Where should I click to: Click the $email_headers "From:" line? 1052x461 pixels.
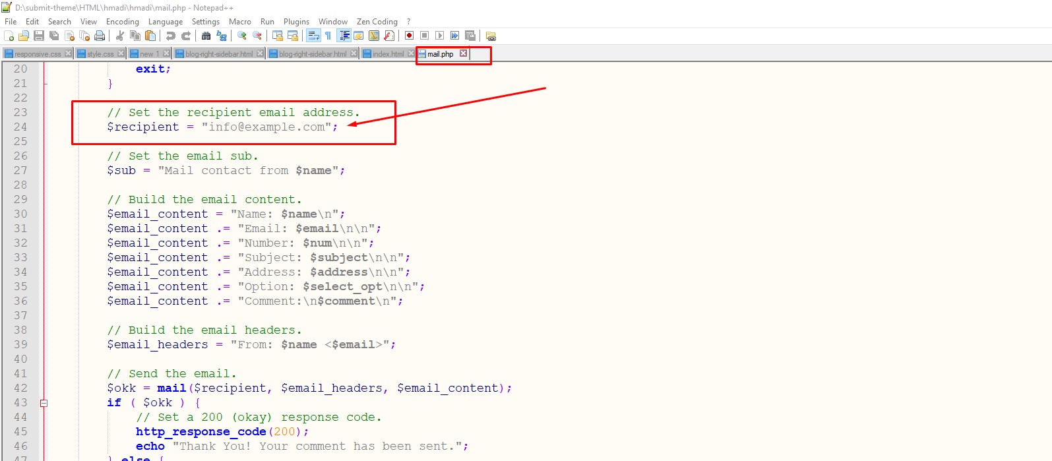pyautogui.click(x=251, y=344)
